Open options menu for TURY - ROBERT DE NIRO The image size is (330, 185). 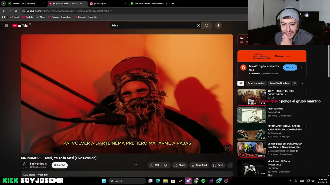pyautogui.click(x=305, y=91)
